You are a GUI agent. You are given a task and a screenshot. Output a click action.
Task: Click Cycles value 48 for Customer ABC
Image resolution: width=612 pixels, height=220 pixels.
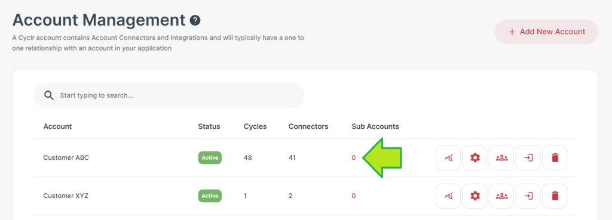point(248,158)
